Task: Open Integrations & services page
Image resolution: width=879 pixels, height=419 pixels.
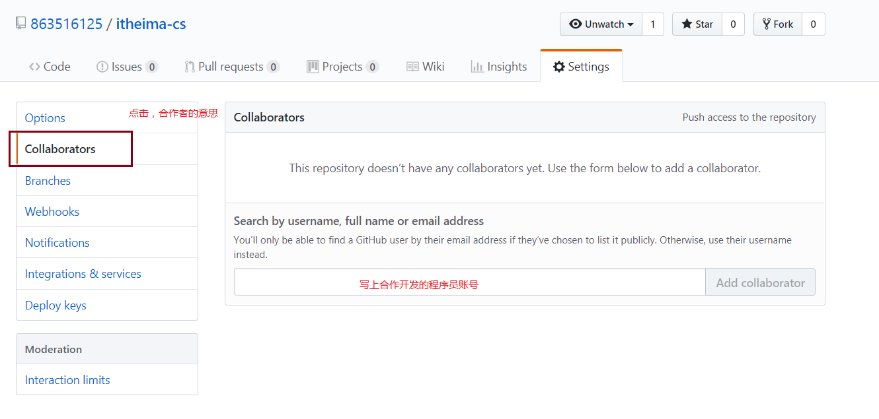Action: pyautogui.click(x=83, y=274)
